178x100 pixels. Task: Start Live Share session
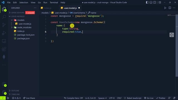[x=29, y=98]
